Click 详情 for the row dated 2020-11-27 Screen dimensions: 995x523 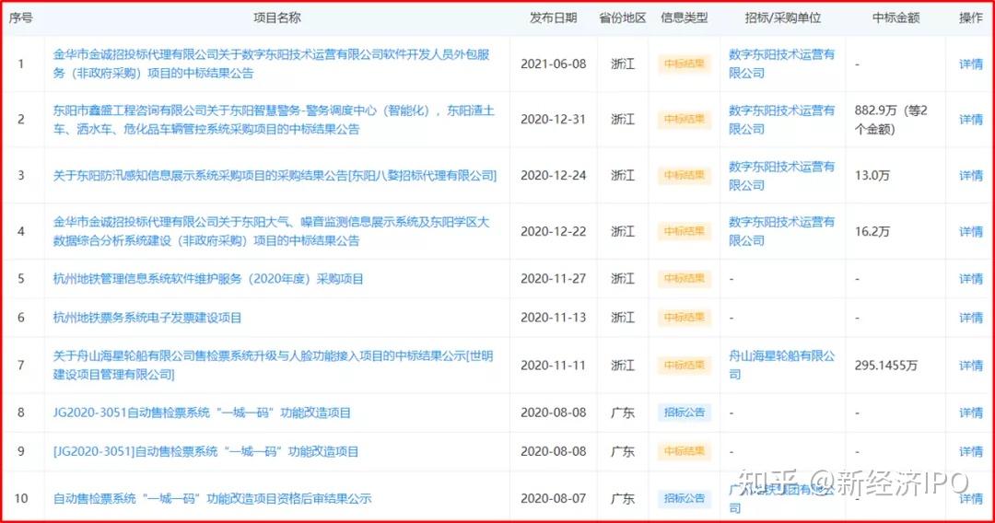click(970, 279)
